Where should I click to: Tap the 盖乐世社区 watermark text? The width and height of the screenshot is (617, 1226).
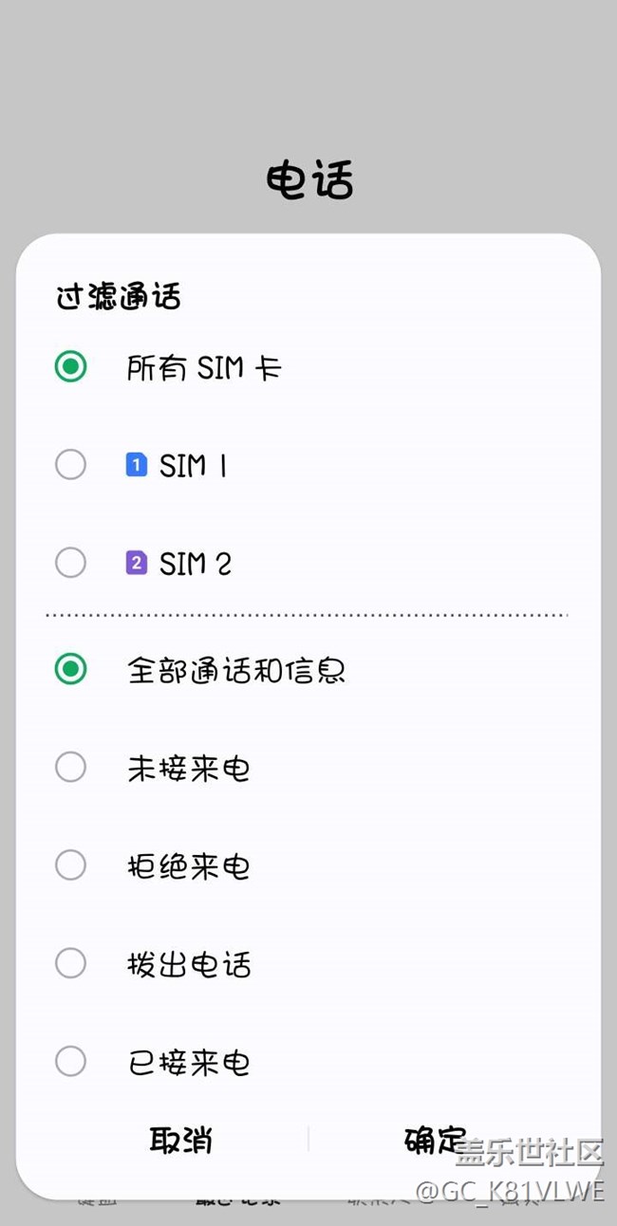(x=529, y=1153)
